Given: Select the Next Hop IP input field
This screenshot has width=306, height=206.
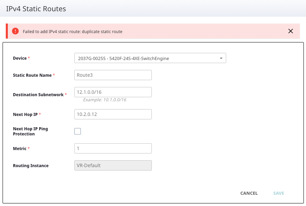Looking at the screenshot, I should coord(113,114).
